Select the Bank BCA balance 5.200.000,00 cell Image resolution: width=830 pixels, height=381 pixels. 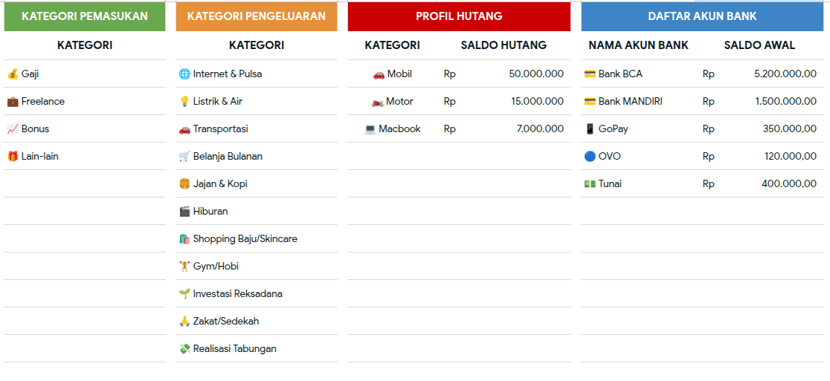(760, 74)
